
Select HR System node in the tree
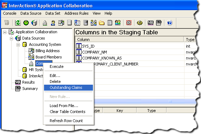click(36, 70)
